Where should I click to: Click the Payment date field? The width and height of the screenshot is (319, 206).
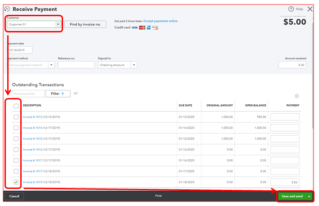(x=20, y=50)
